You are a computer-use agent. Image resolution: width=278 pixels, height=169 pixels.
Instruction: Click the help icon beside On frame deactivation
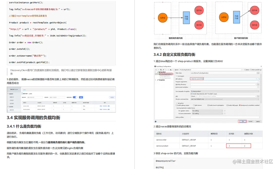[x=225, y=114]
